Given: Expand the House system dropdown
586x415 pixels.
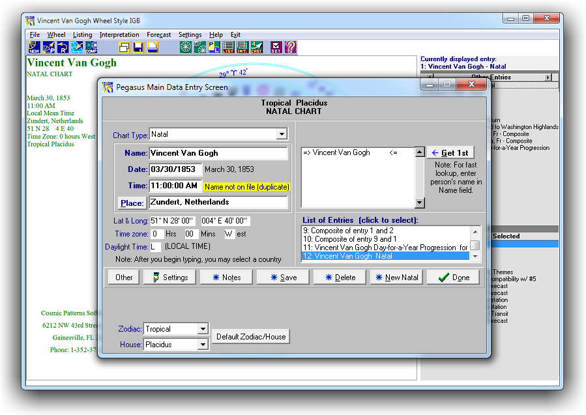Looking at the screenshot, I should click(x=202, y=345).
